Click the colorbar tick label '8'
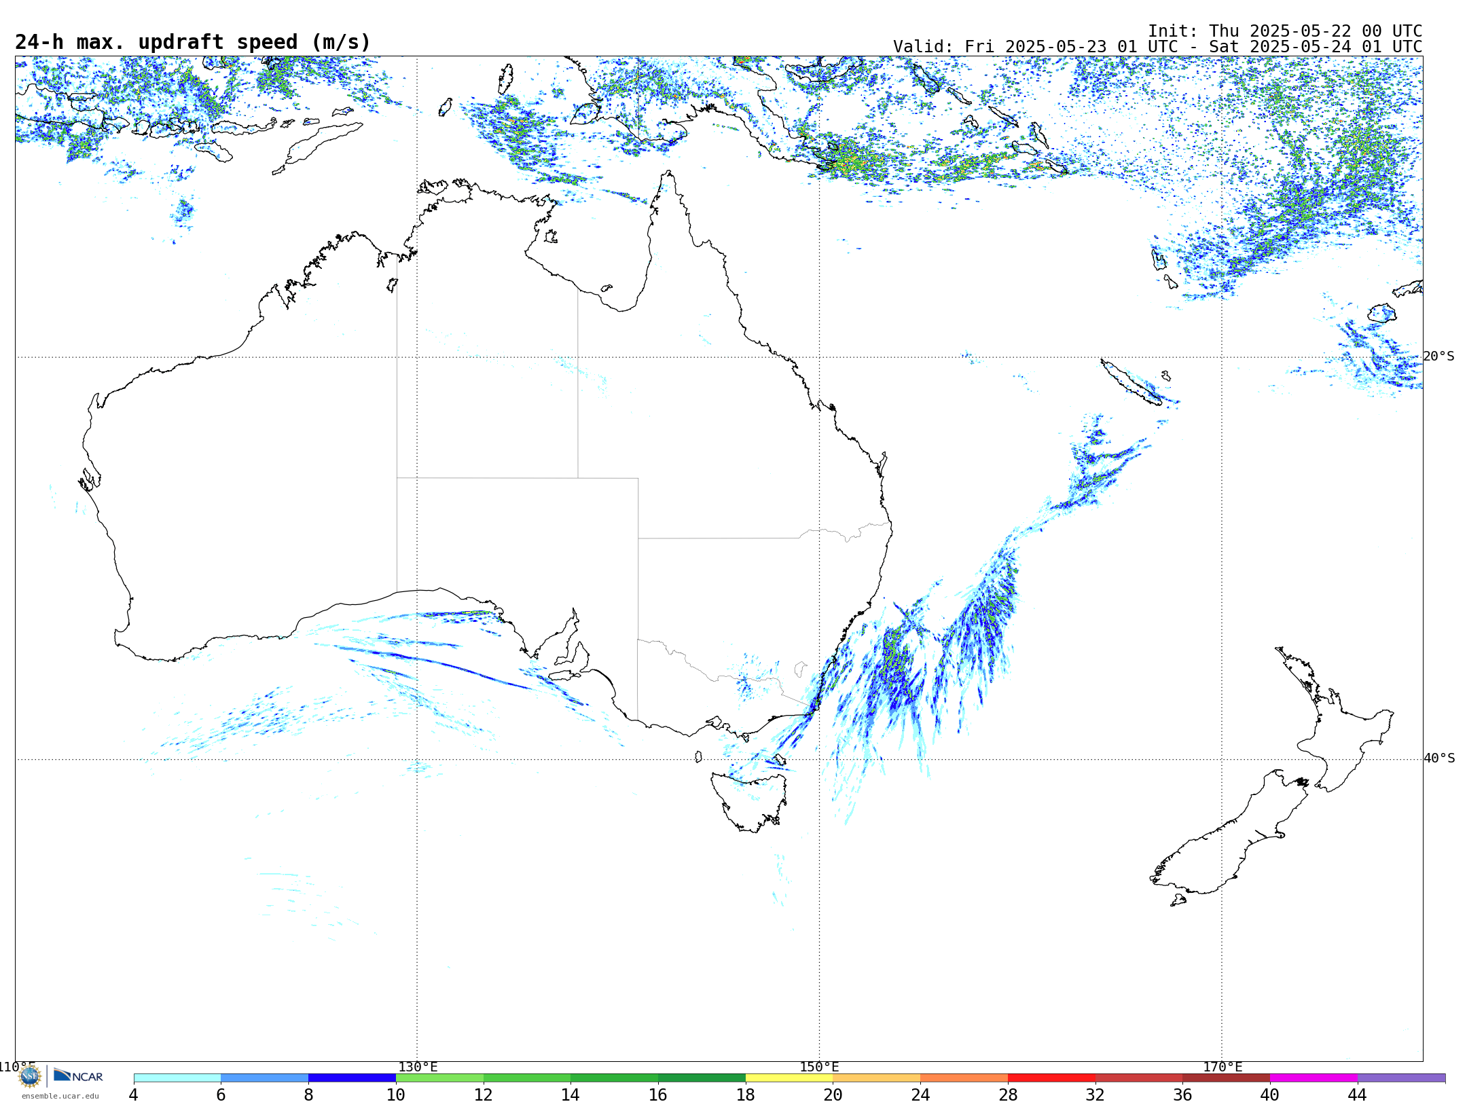The width and height of the screenshot is (1467, 1104). click(x=308, y=1095)
